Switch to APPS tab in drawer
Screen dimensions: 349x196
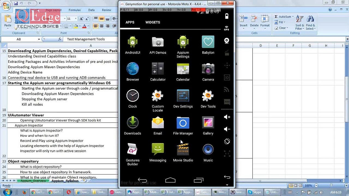click(x=130, y=22)
